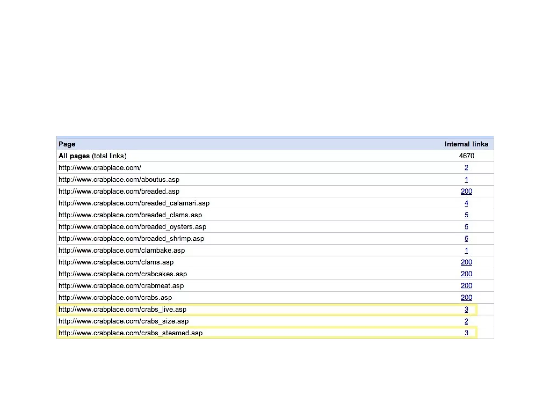The width and height of the screenshot is (550, 412).
Task: Open the 2 link for crabs_size.asp
Action: click(466, 321)
